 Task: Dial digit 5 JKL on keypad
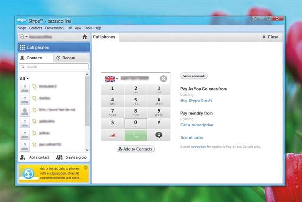[x=136, y=101]
